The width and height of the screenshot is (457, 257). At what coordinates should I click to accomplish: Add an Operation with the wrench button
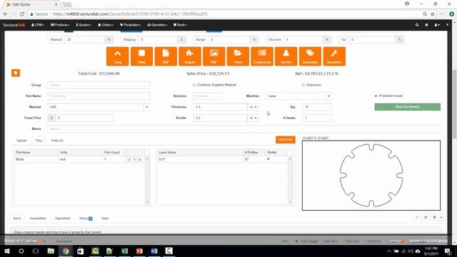[334, 56]
